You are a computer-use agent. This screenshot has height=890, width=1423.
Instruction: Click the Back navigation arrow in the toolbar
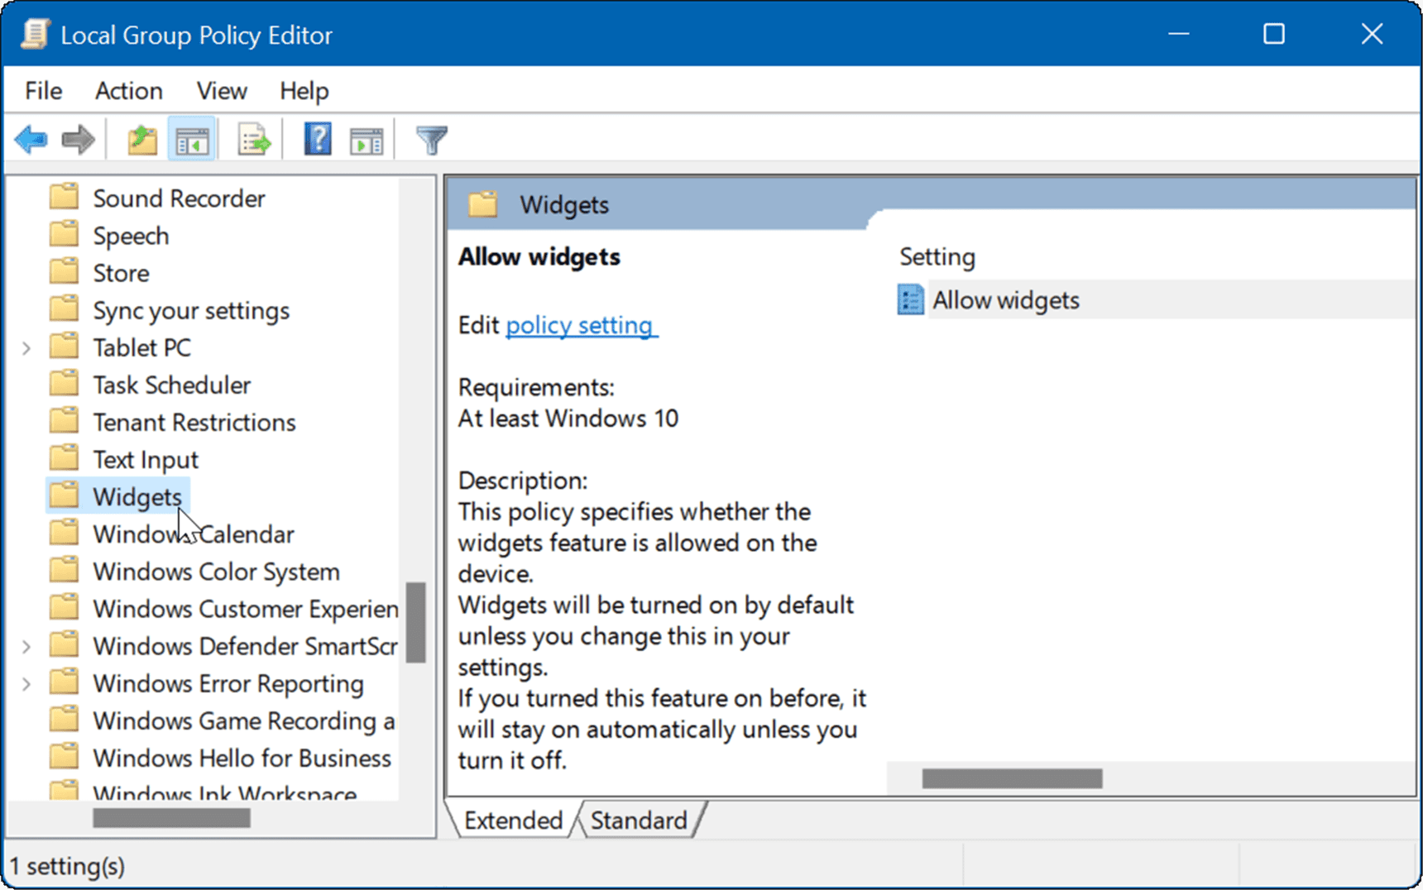pos(31,139)
